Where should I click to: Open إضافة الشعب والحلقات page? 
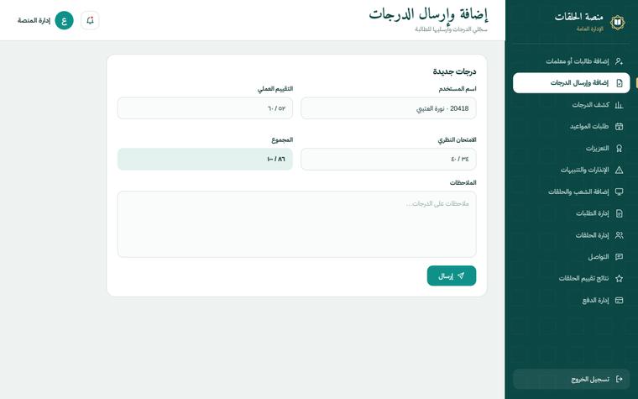point(572,192)
